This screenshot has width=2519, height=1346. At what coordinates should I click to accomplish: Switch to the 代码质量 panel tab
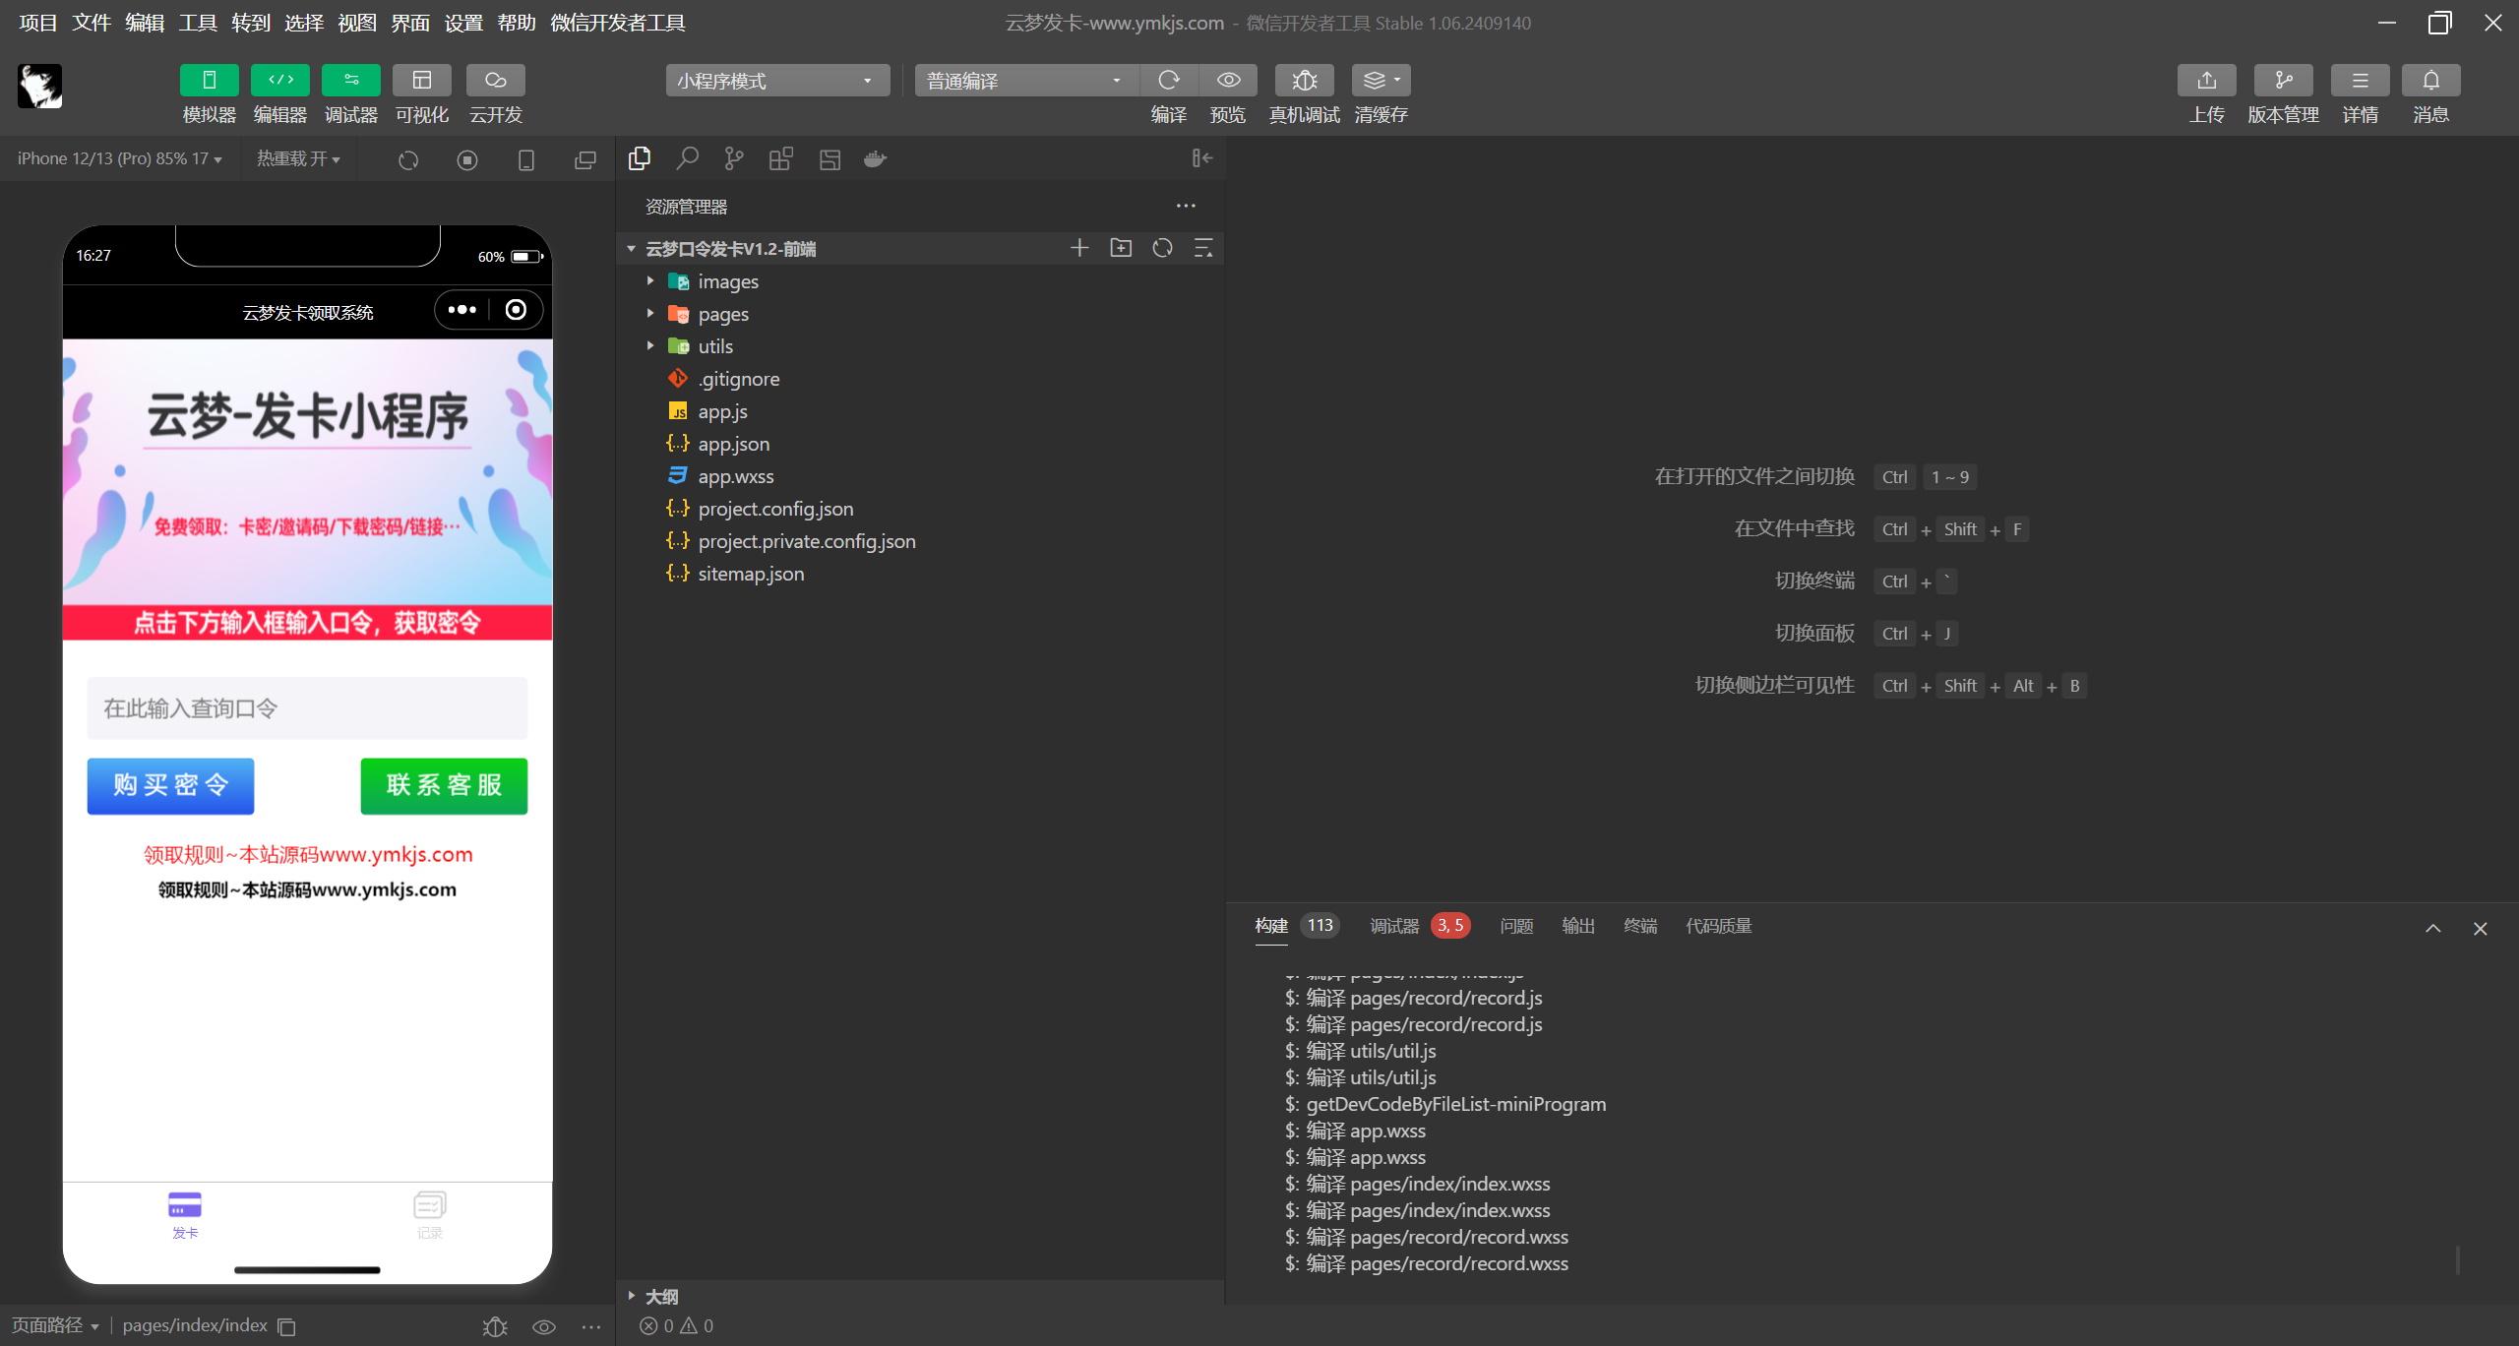pos(1719,926)
